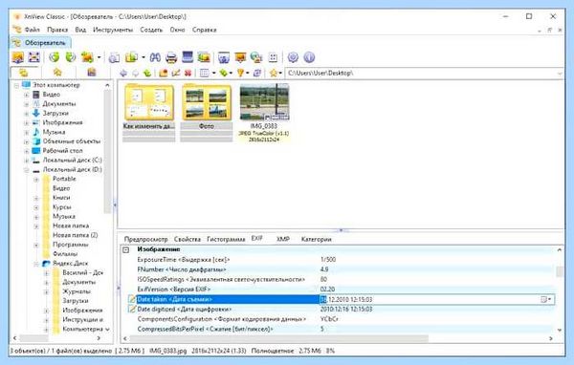Click the Open file toolbar icon

(x=17, y=57)
